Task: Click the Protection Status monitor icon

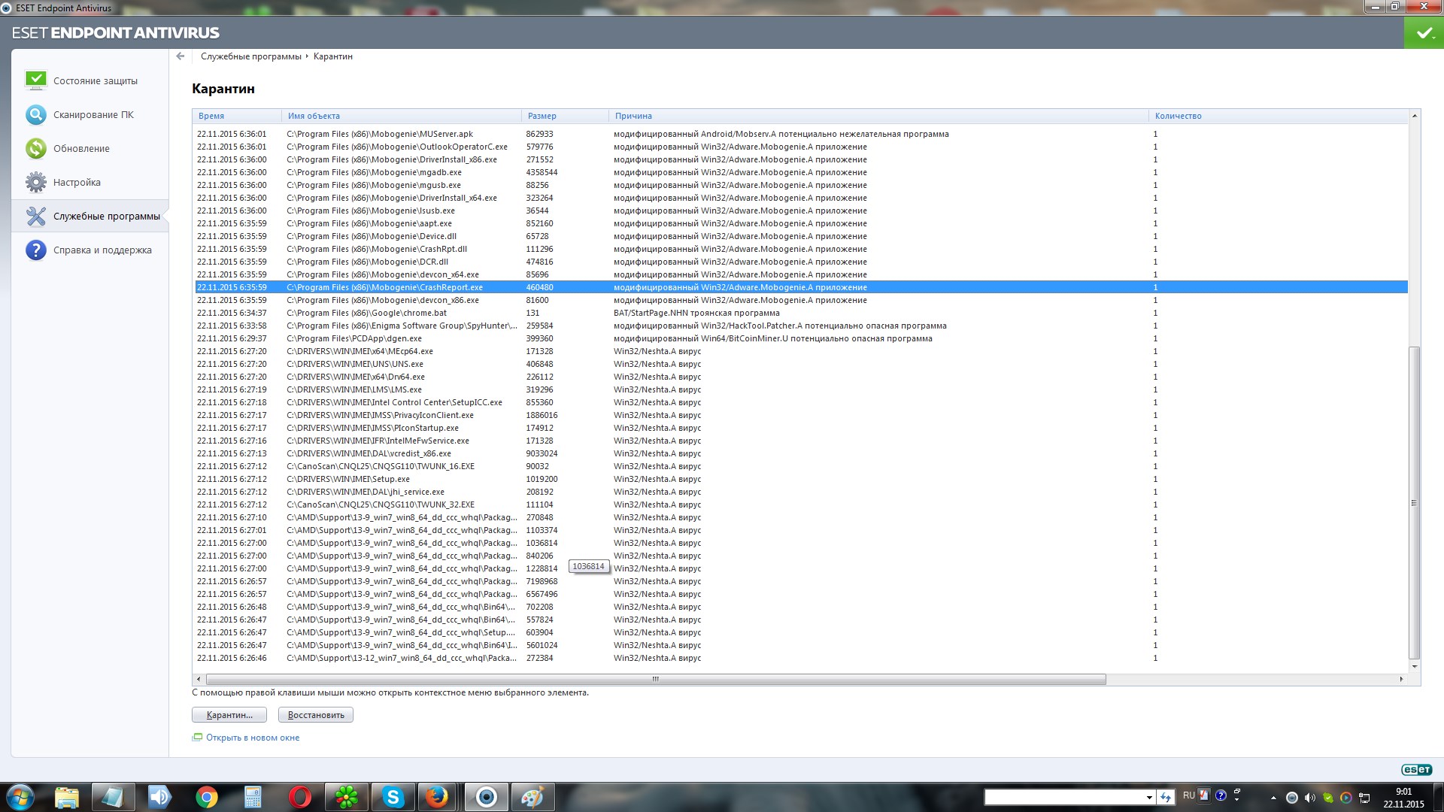Action: click(x=35, y=80)
